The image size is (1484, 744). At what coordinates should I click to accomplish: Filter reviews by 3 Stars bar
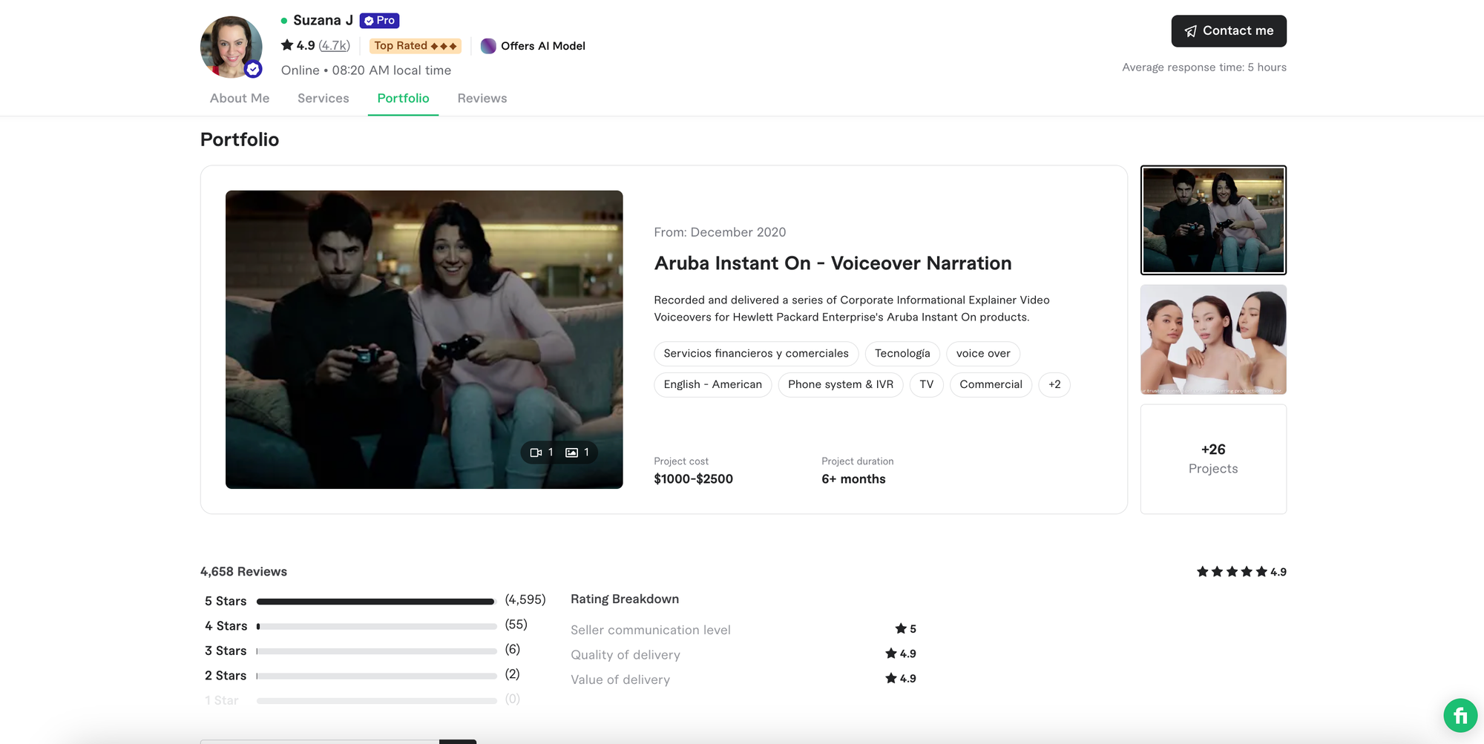click(377, 651)
